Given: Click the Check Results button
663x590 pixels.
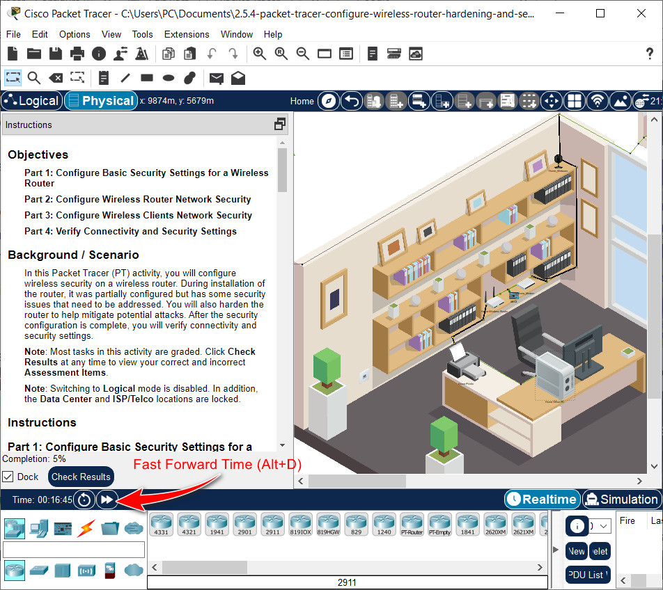Looking at the screenshot, I should coord(81,477).
